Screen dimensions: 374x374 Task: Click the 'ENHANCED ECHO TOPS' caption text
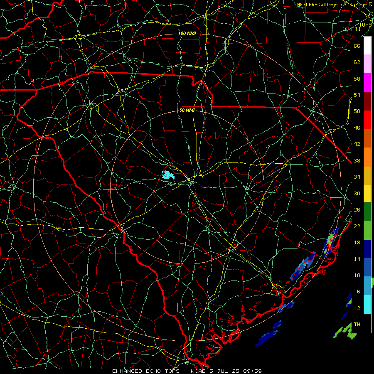pyautogui.click(x=146, y=371)
